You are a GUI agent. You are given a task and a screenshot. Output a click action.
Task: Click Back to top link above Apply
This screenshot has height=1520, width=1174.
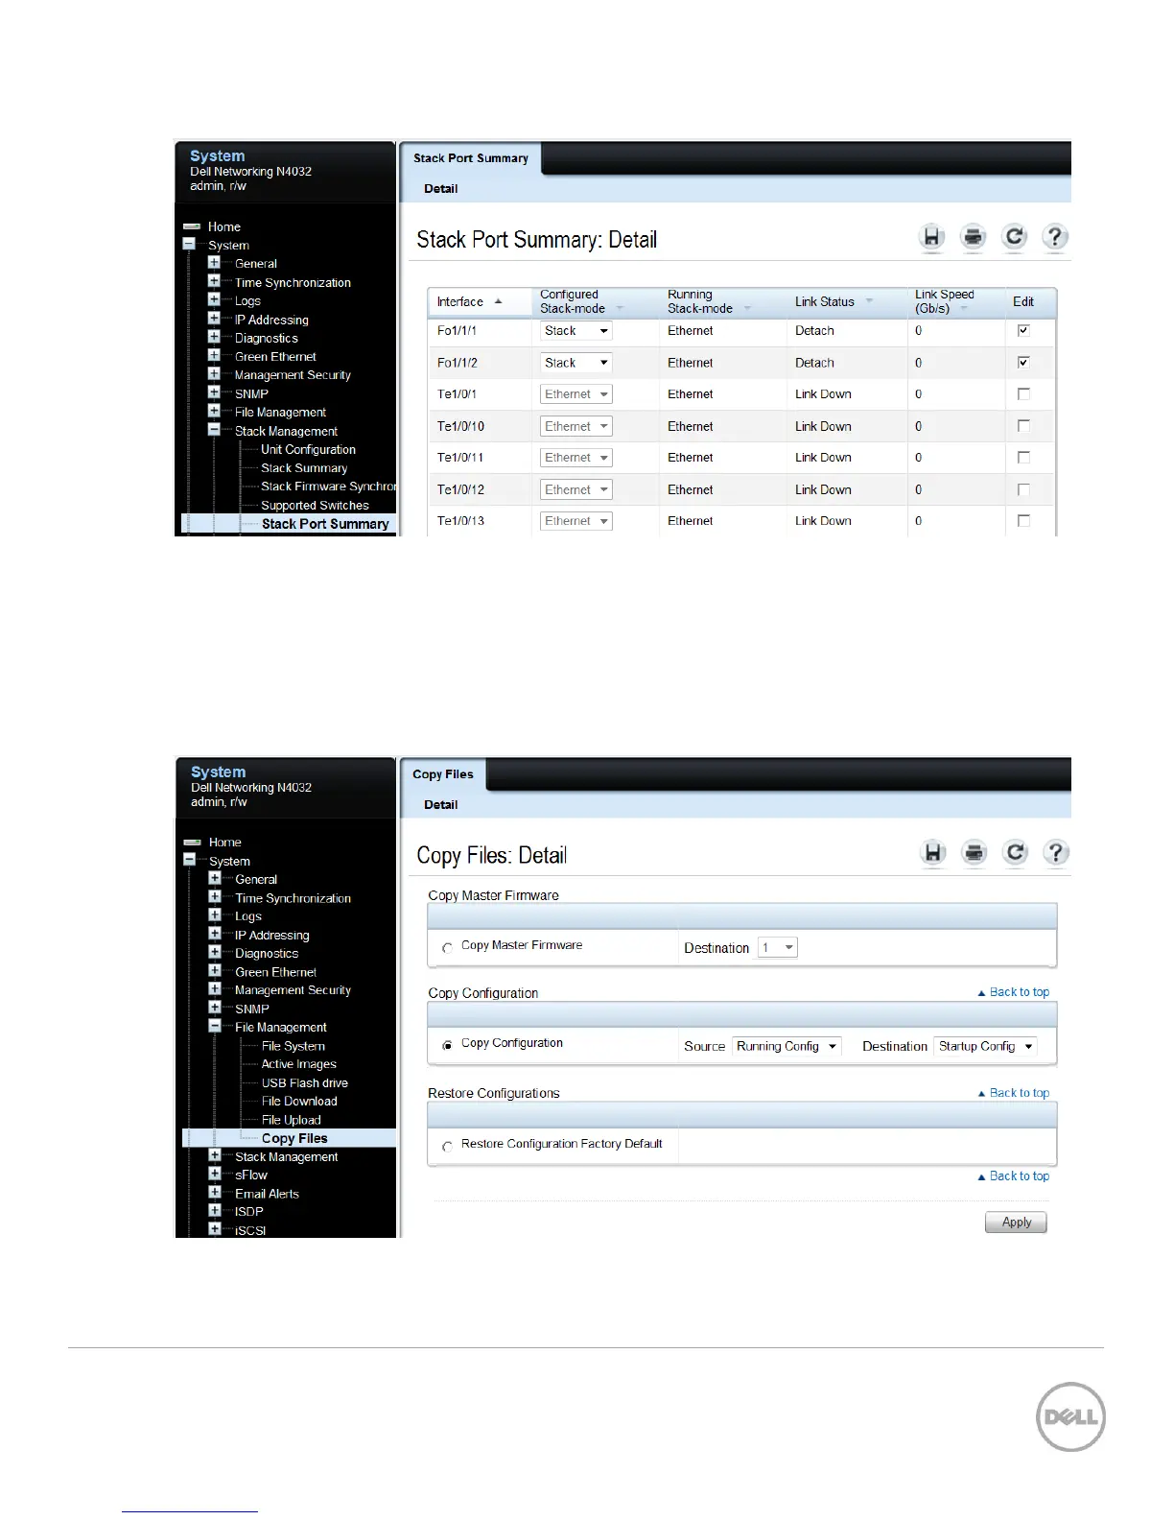1014,1176
